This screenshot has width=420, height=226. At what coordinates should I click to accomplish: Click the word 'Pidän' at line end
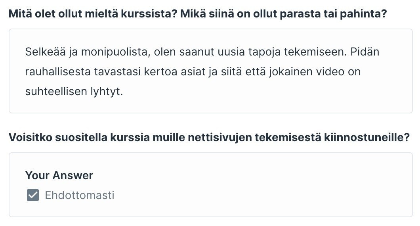(x=366, y=52)
